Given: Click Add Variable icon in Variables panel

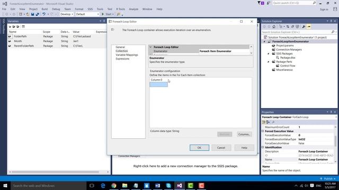Looking at the screenshot, I should [10, 26].
